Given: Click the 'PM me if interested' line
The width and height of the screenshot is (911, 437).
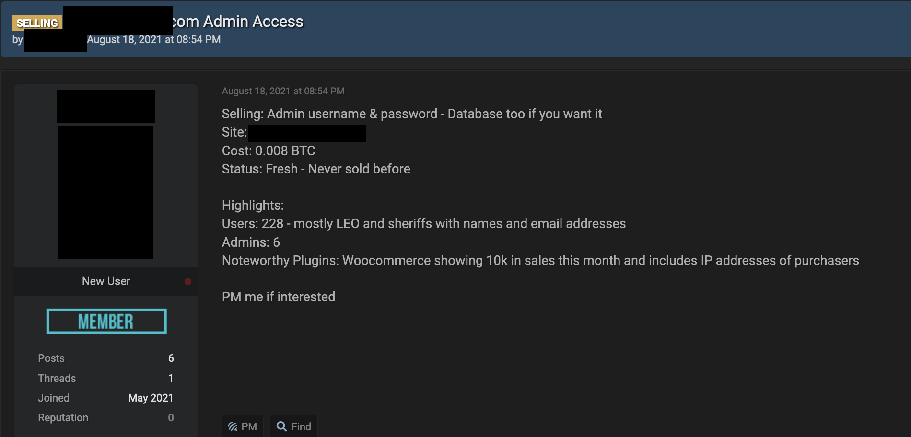Looking at the screenshot, I should point(278,297).
